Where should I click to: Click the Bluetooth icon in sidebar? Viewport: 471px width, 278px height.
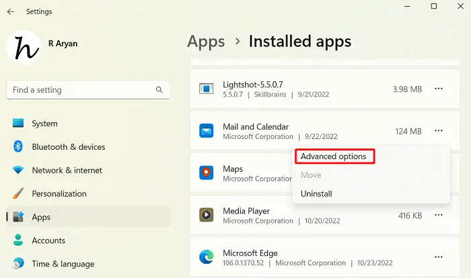click(18, 146)
